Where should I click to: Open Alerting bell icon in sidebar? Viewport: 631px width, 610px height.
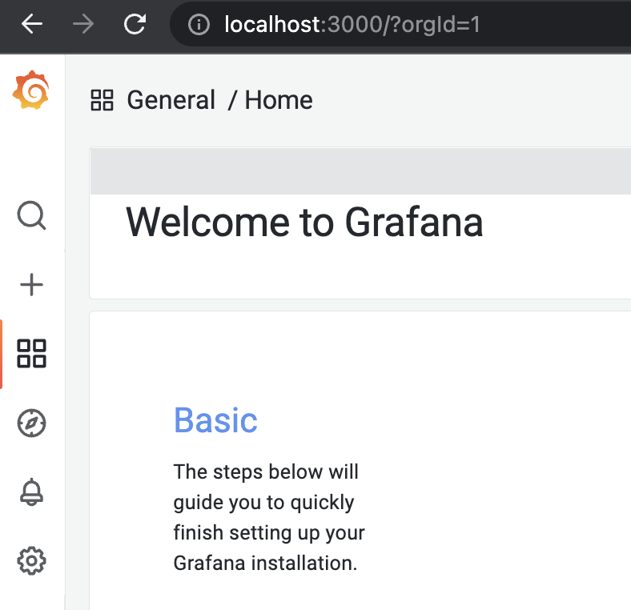(31, 492)
